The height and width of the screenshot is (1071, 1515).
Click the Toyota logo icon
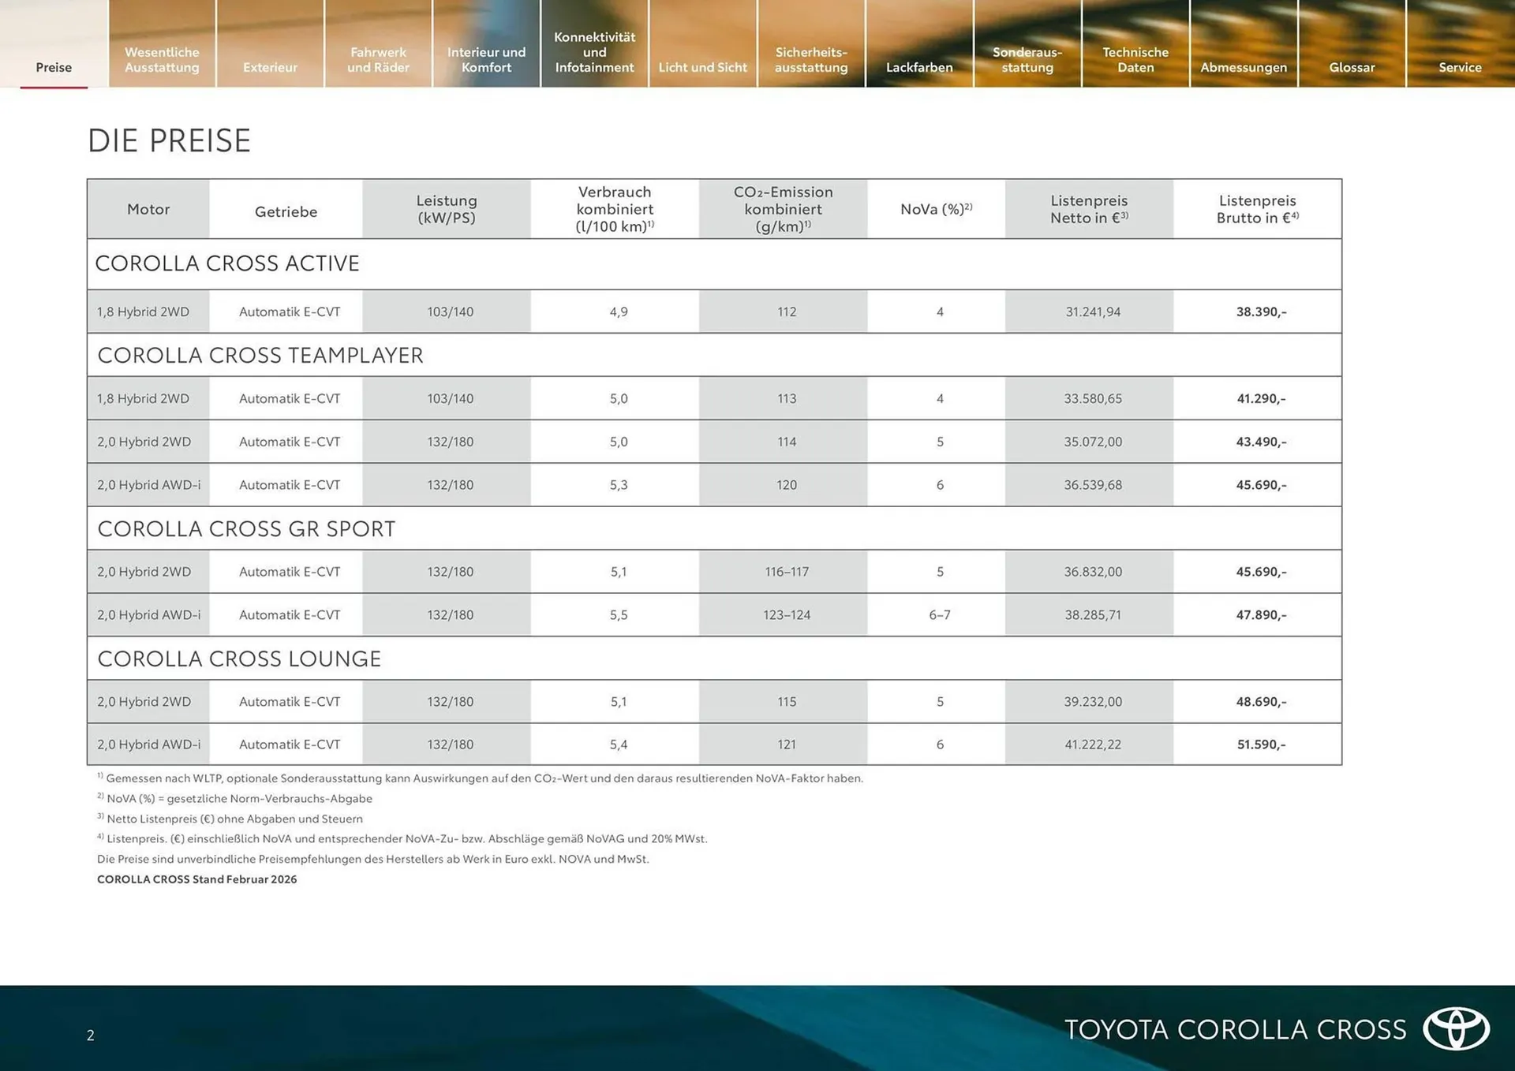(1456, 1028)
